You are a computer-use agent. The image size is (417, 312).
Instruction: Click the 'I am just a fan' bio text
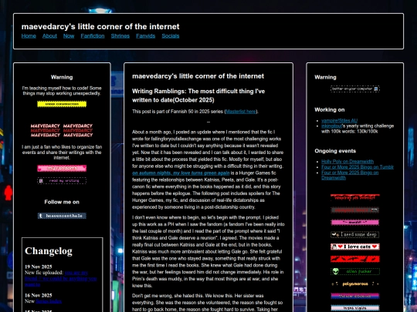(62, 153)
